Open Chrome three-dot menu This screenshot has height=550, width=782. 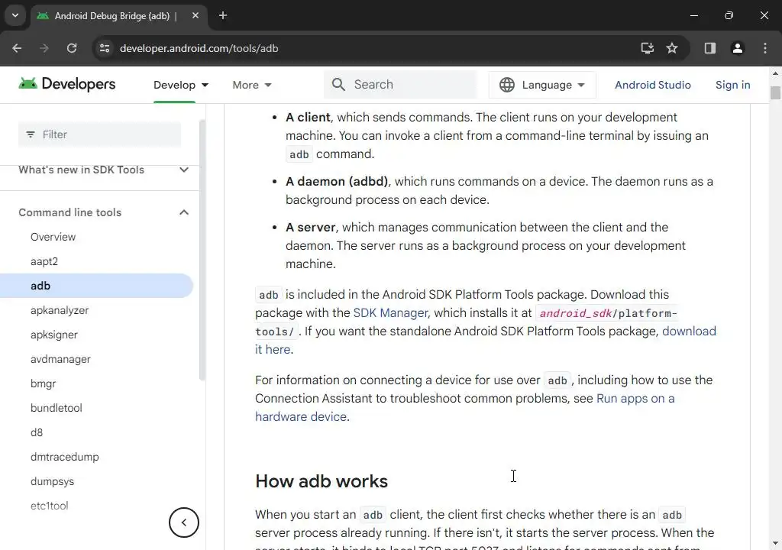(x=765, y=48)
